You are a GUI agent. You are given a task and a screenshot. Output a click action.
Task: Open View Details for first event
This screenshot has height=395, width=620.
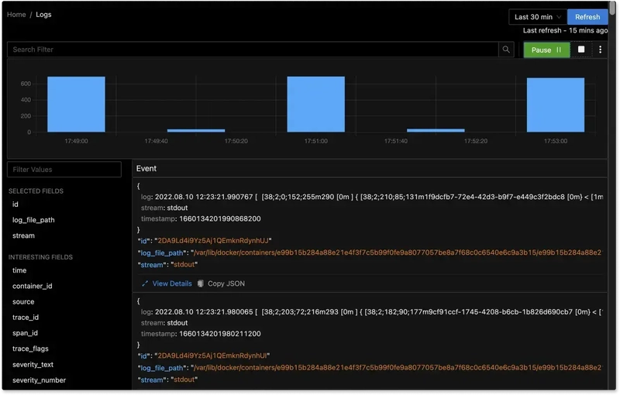[171, 283]
